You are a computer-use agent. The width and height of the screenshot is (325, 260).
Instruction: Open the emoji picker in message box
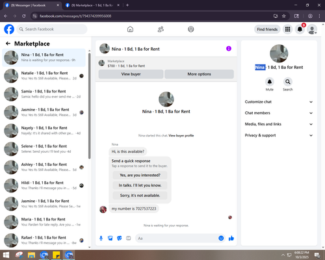(x=221, y=239)
